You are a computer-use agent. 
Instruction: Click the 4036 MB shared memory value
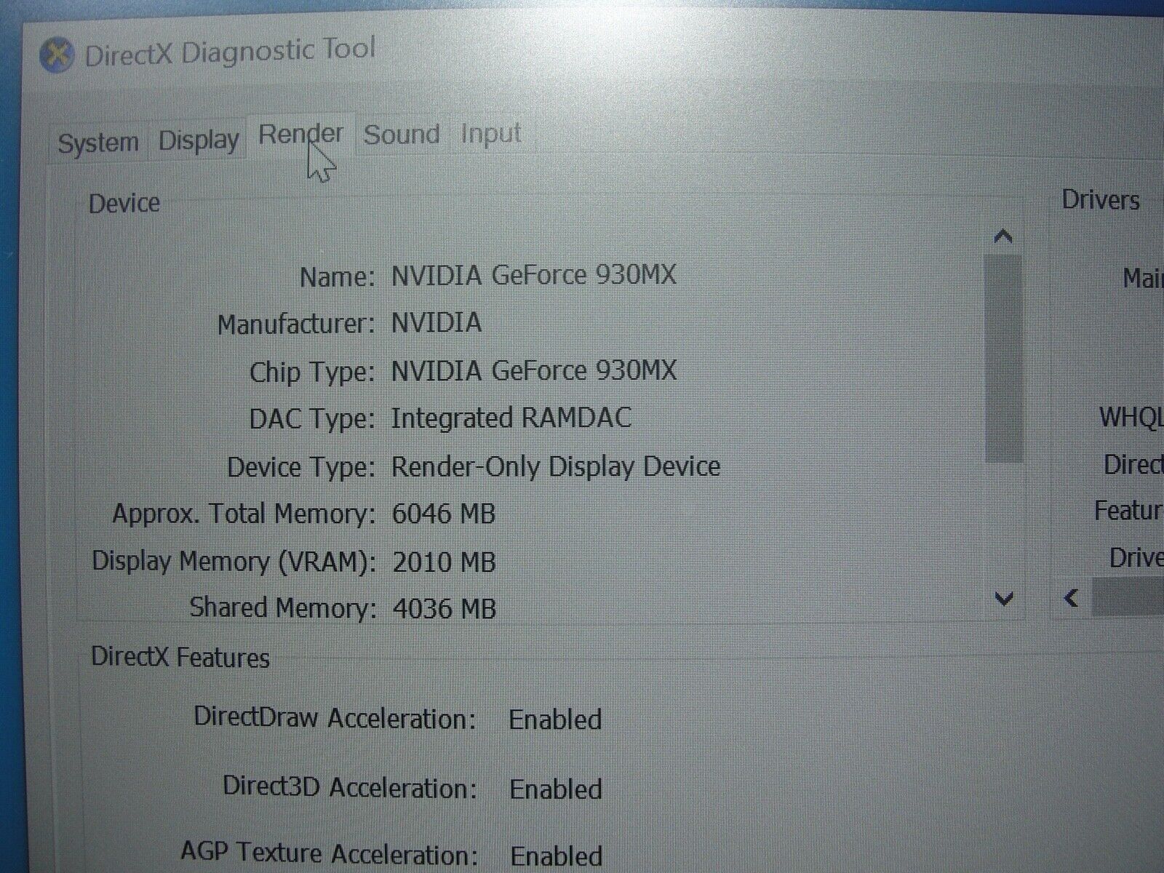pyautogui.click(x=445, y=608)
